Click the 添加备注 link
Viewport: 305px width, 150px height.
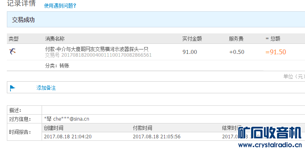pos(46,88)
